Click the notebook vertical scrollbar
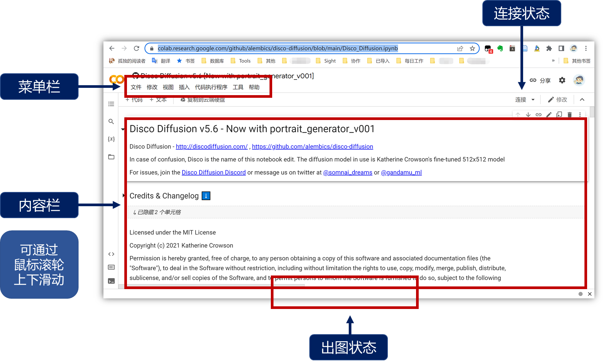 pyautogui.click(x=592, y=112)
